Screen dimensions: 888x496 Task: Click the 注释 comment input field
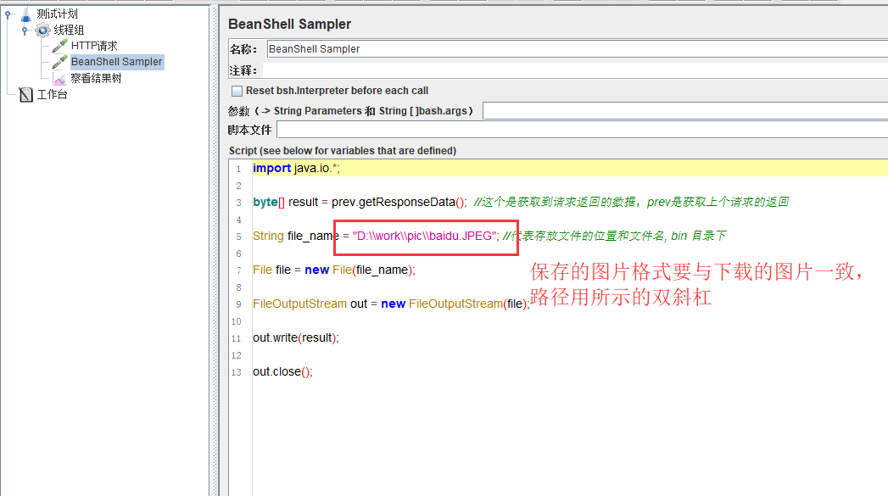point(575,70)
